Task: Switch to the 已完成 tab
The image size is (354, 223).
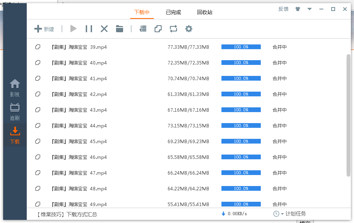Action: (x=173, y=12)
